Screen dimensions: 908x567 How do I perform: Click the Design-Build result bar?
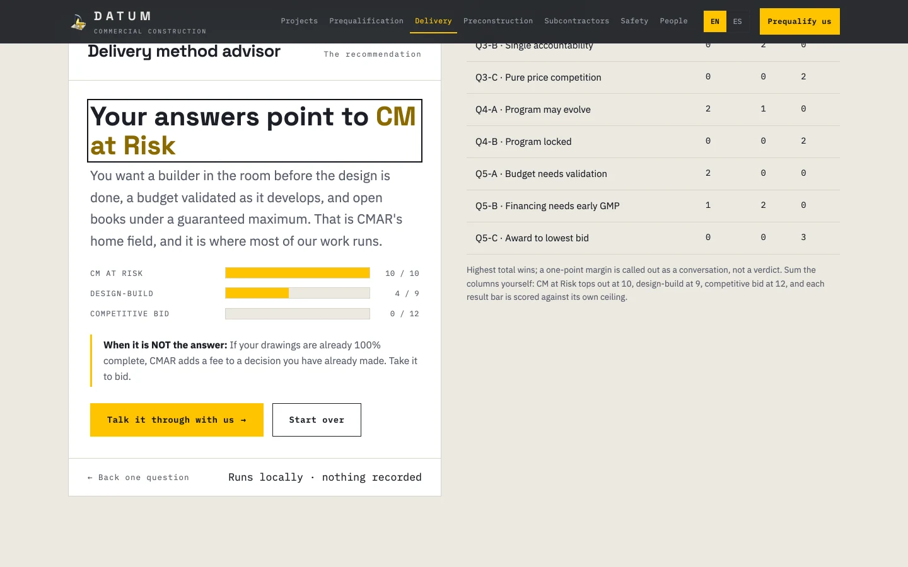click(x=298, y=293)
